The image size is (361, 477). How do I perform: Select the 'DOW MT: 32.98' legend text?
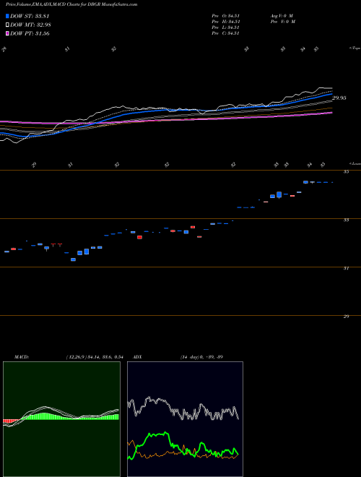tap(30, 25)
